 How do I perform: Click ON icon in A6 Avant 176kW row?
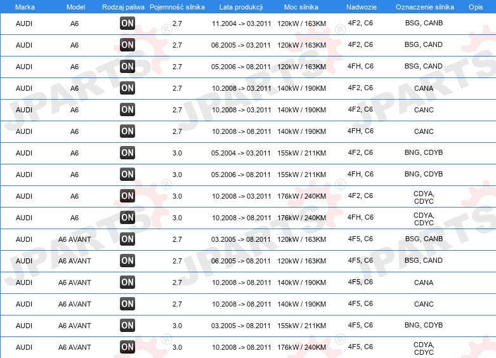(127, 347)
